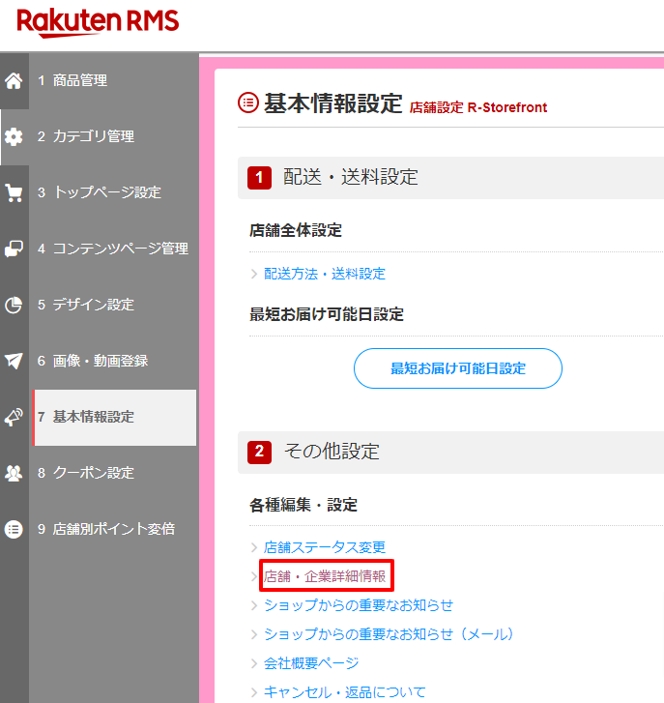
Task: Open 会社概要ページ link
Action: (x=311, y=663)
